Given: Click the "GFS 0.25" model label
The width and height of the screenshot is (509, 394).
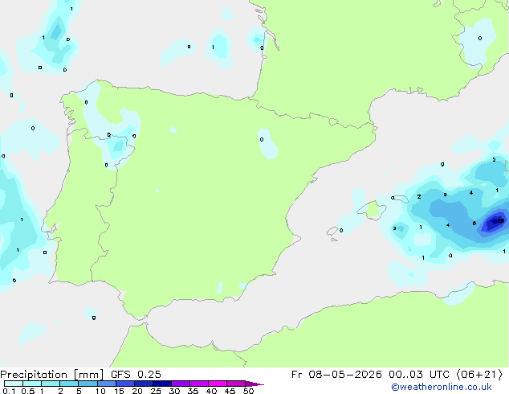Looking at the screenshot, I should 136,375.
